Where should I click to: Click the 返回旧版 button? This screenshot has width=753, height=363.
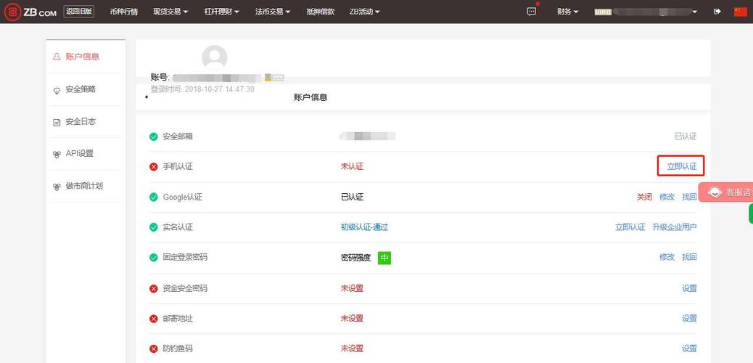pyautogui.click(x=78, y=12)
